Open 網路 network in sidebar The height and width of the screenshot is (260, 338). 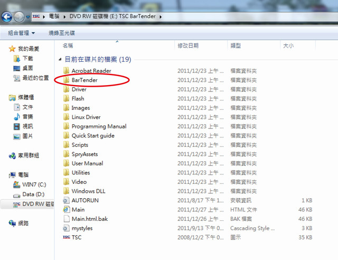19,223
